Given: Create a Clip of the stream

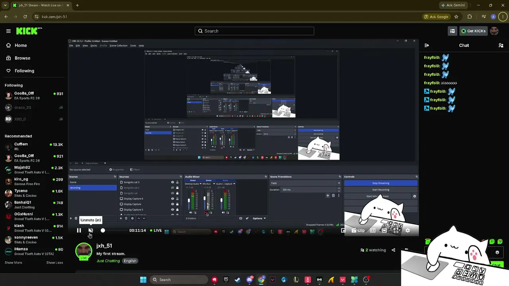Looking at the screenshot, I should [358, 230].
